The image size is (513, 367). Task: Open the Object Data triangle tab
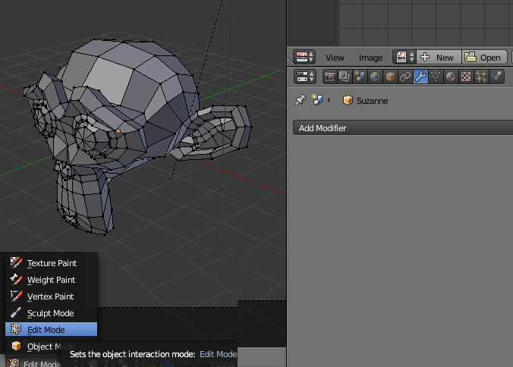[x=436, y=77]
